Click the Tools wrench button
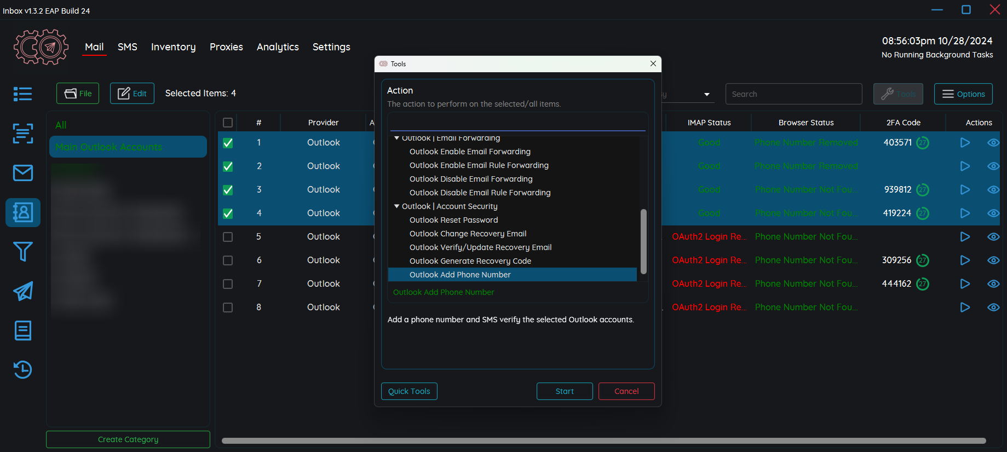The height and width of the screenshot is (452, 1007). click(x=898, y=94)
